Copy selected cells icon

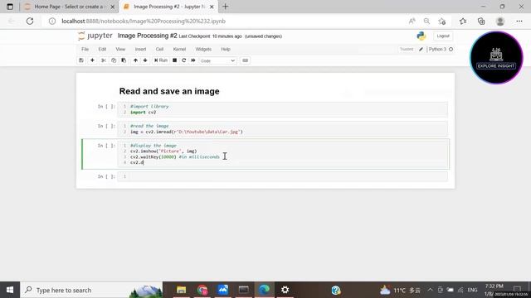114,60
